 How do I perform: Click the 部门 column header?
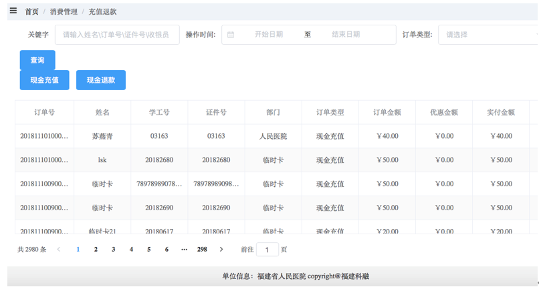pos(274,112)
